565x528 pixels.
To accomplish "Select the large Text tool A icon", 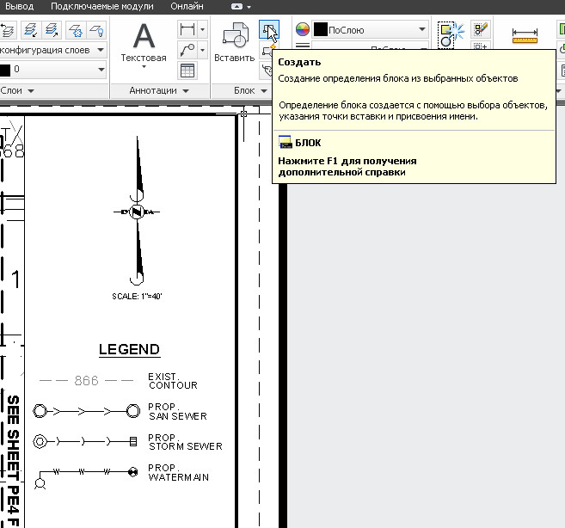I will point(144,35).
